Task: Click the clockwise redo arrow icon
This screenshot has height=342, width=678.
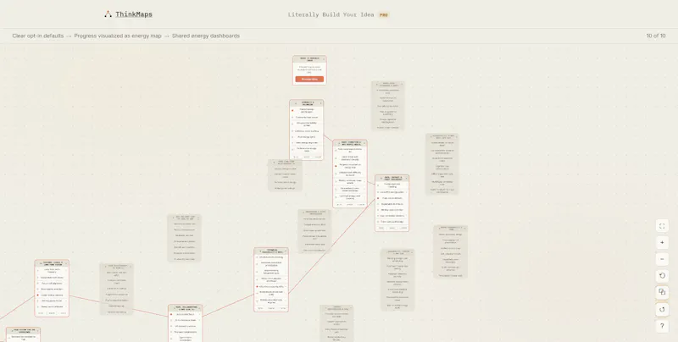Action: [x=662, y=309]
